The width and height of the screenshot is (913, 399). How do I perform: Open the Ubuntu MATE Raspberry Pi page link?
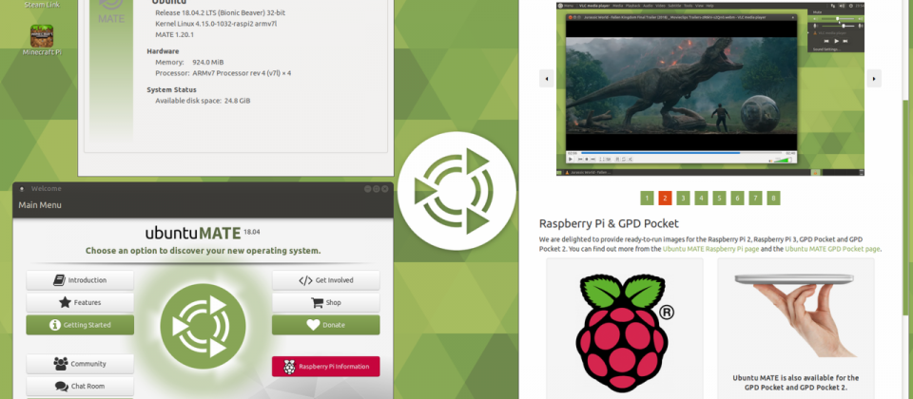point(710,249)
